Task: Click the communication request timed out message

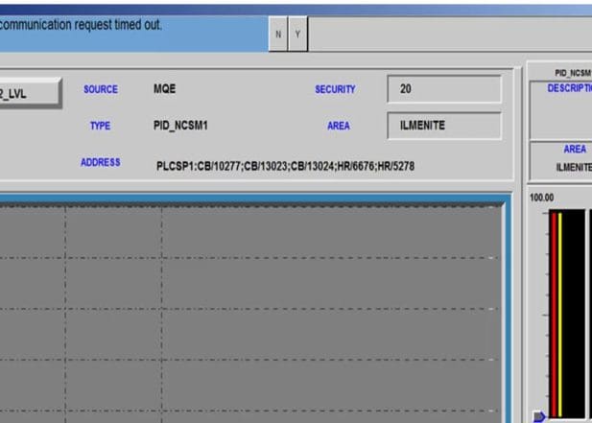Action: point(81,25)
